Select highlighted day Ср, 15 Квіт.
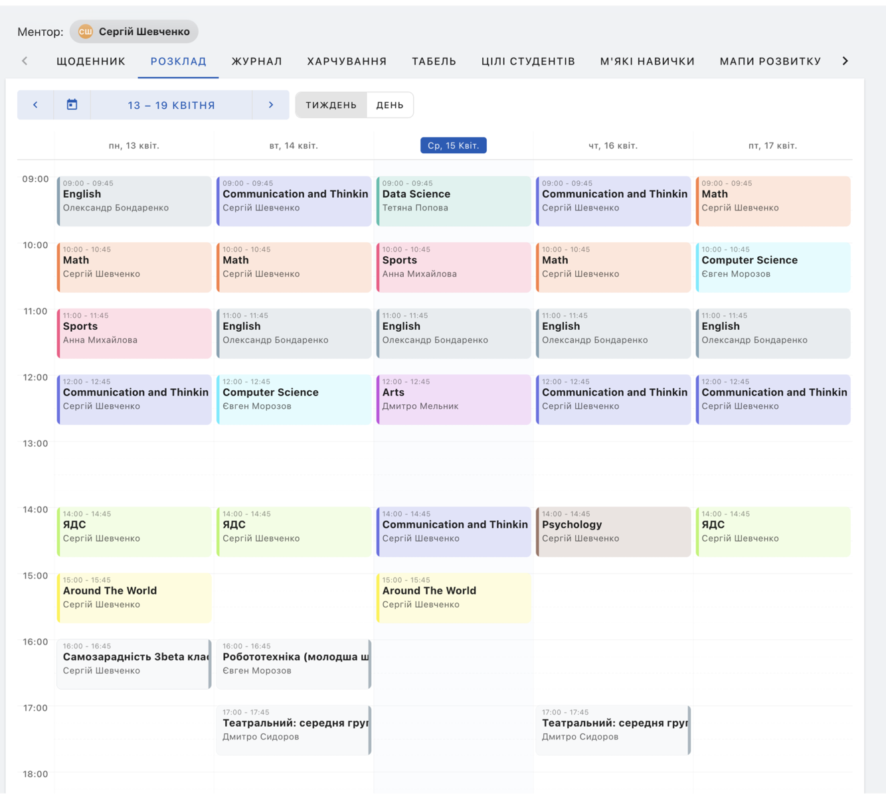The image size is (886, 799). (454, 145)
